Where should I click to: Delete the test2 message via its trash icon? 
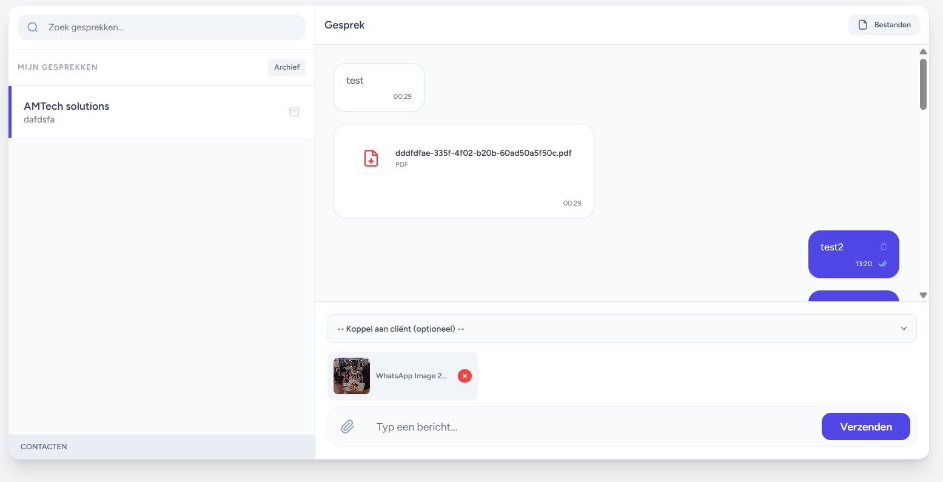[x=884, y=246]
